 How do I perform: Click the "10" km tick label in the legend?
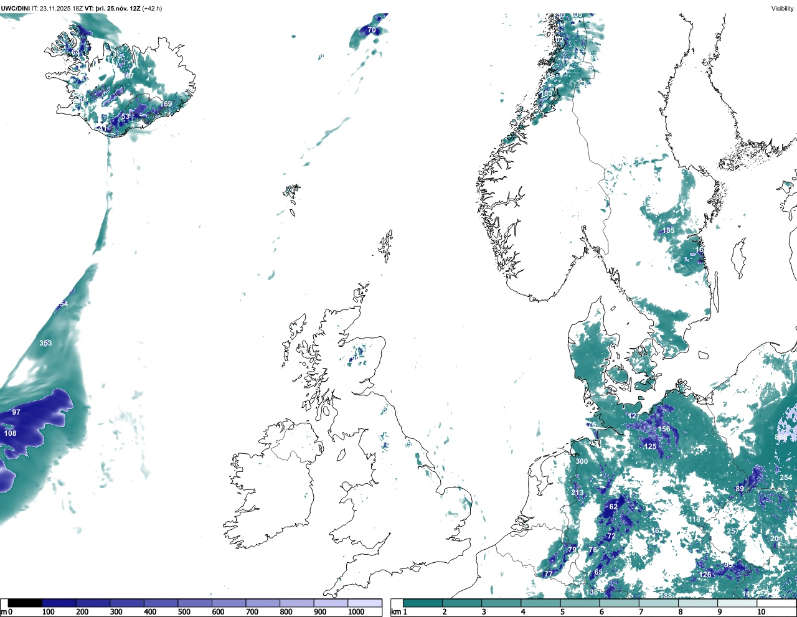click(761, 612)
